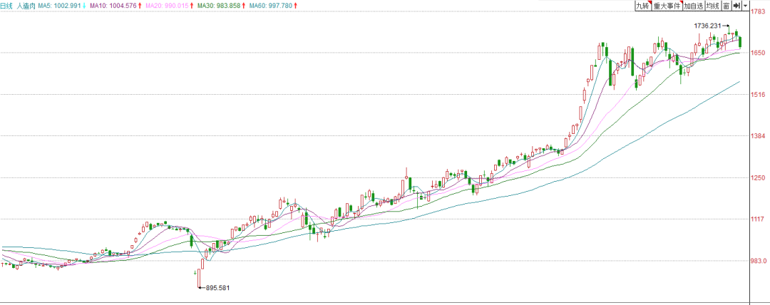Viewport: 770px width, 305px height.
Task: Click the 1736.231 high price marker
Action: [x=707, y=26]
